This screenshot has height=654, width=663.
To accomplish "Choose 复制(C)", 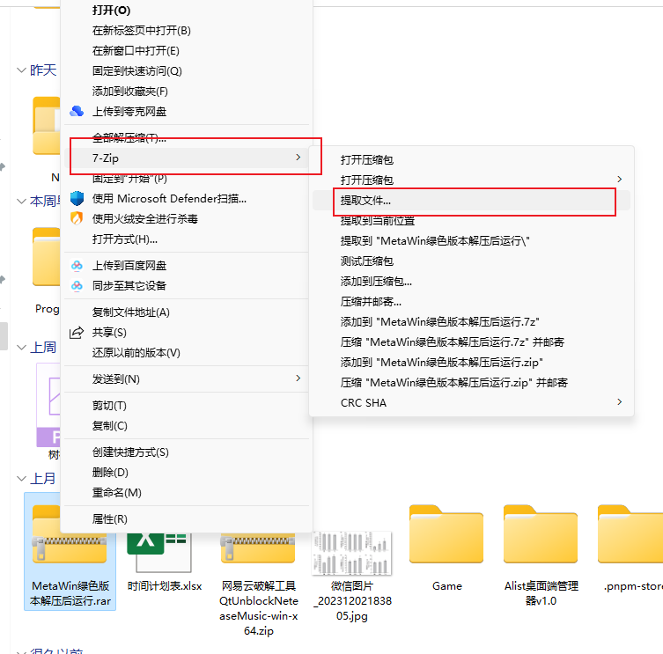I will (x=187, y=426).
